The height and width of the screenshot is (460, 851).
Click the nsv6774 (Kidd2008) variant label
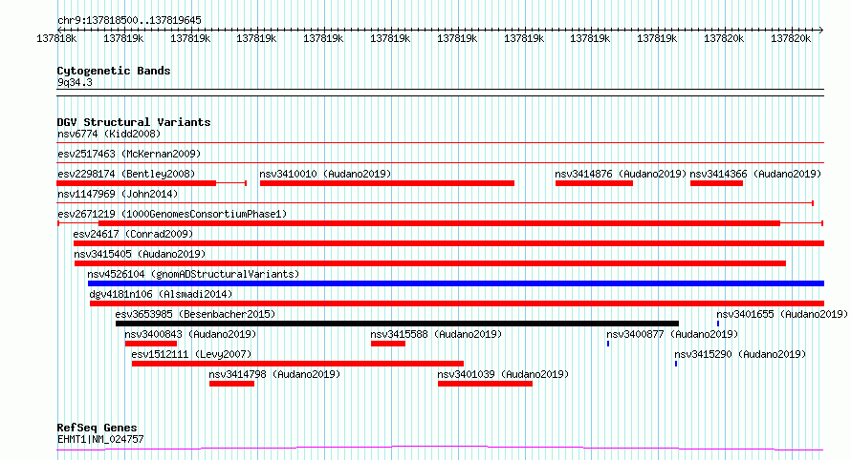tap(109, 134)
